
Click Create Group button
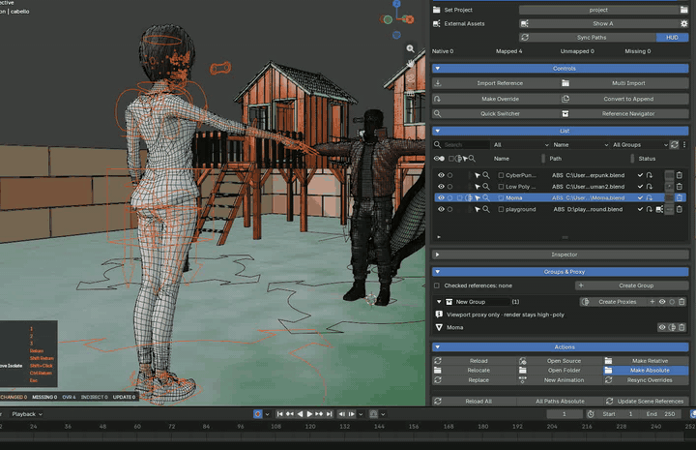pos(632,285)
